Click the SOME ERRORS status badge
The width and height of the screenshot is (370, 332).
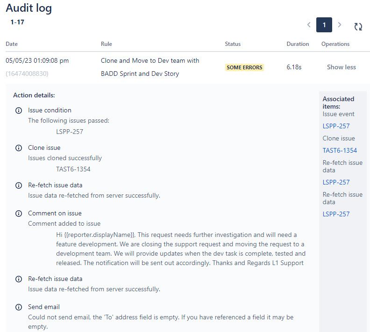coord(244,67)
